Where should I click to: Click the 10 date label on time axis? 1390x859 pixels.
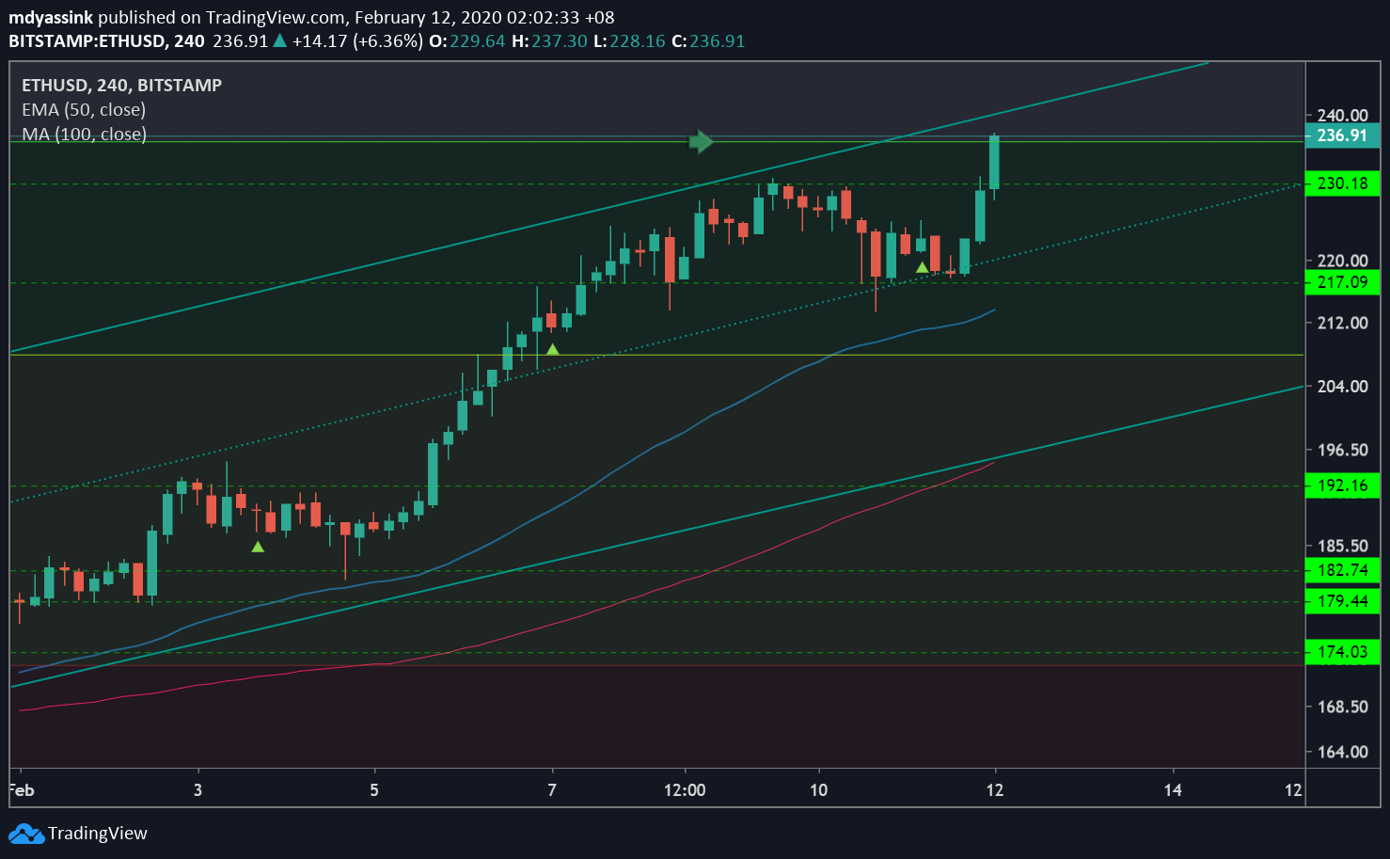[x=819, y=790]
